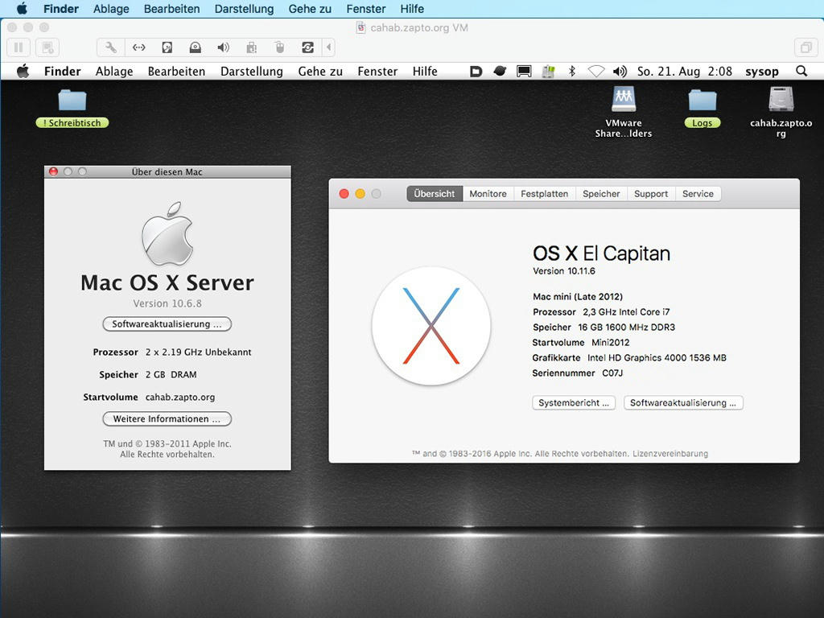This screenshot has width=824, height=618.
Task: Select the '! Schreibtisch' folder on desktop
Action: click(72, 109)
